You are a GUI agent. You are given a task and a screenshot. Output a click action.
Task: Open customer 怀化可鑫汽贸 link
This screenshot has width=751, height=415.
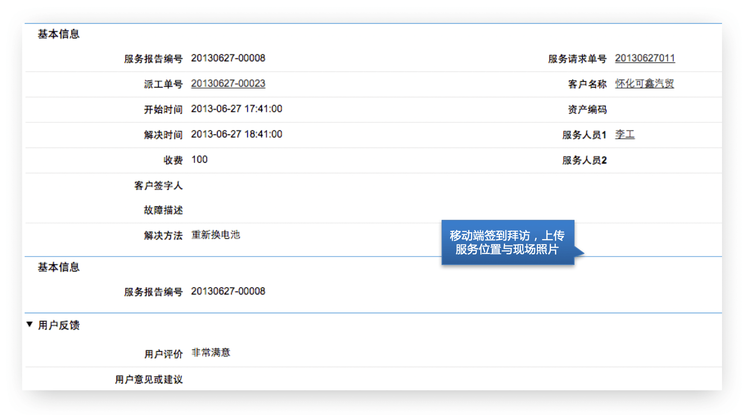pyautogui.click(x=644, y=84)
